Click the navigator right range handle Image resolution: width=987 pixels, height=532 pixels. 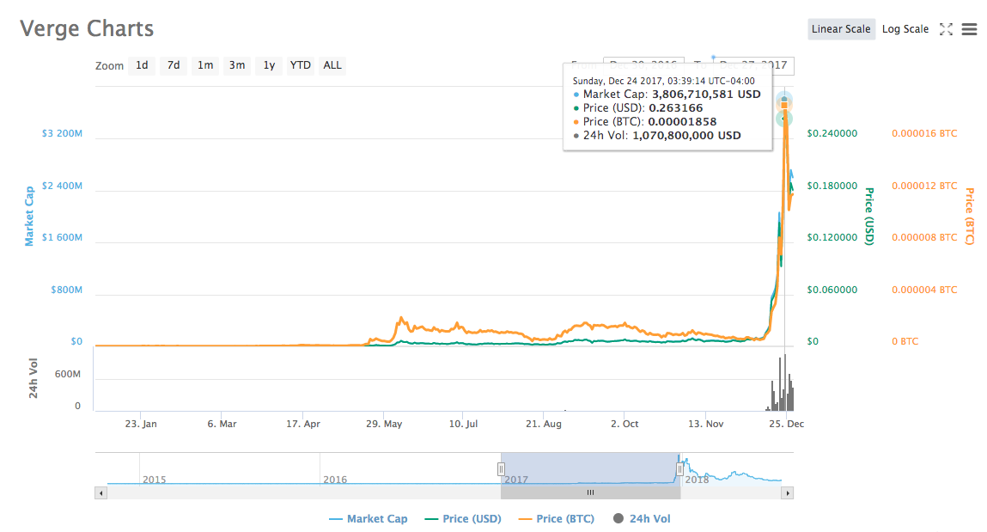click(679, 469)
